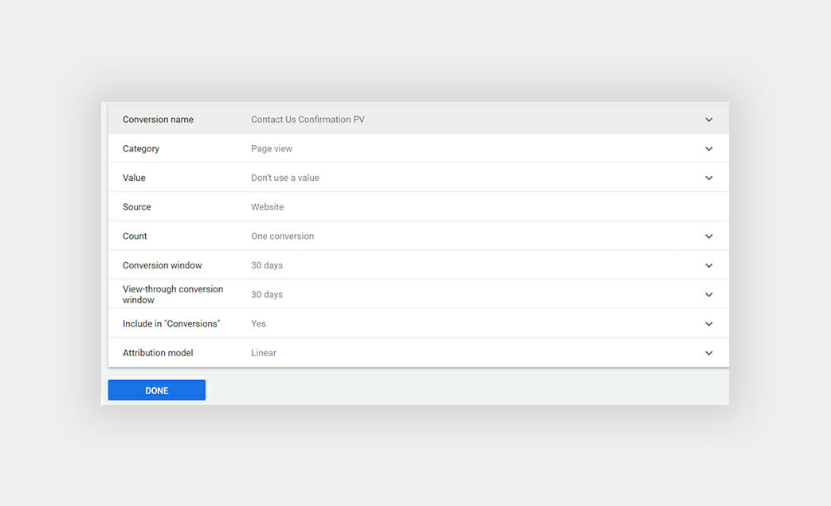Click the "Category" label
Image resolution: width=831 pixels, height=506 pixels.
coord(141,149)
